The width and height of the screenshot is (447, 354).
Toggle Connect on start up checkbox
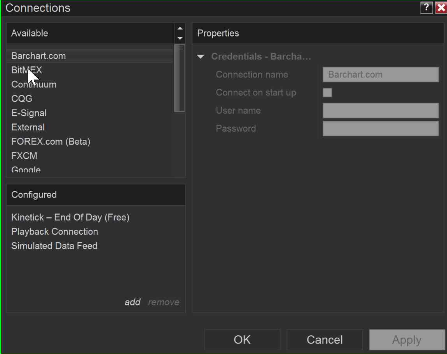[x=327, y=92]
